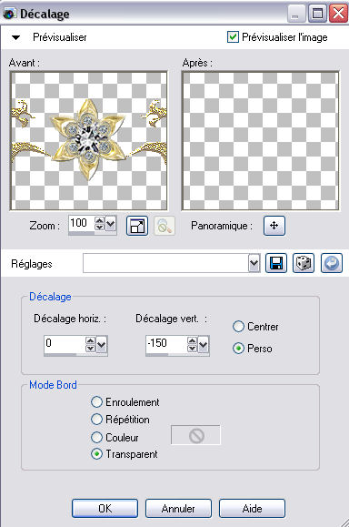The image size is (349, 527).
Task: Click the disabled edge color swatch
Action: click(x=195, y=435)
